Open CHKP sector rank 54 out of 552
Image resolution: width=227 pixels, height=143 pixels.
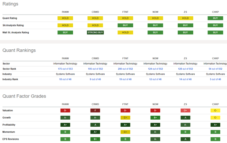click(x=215, y=69)
